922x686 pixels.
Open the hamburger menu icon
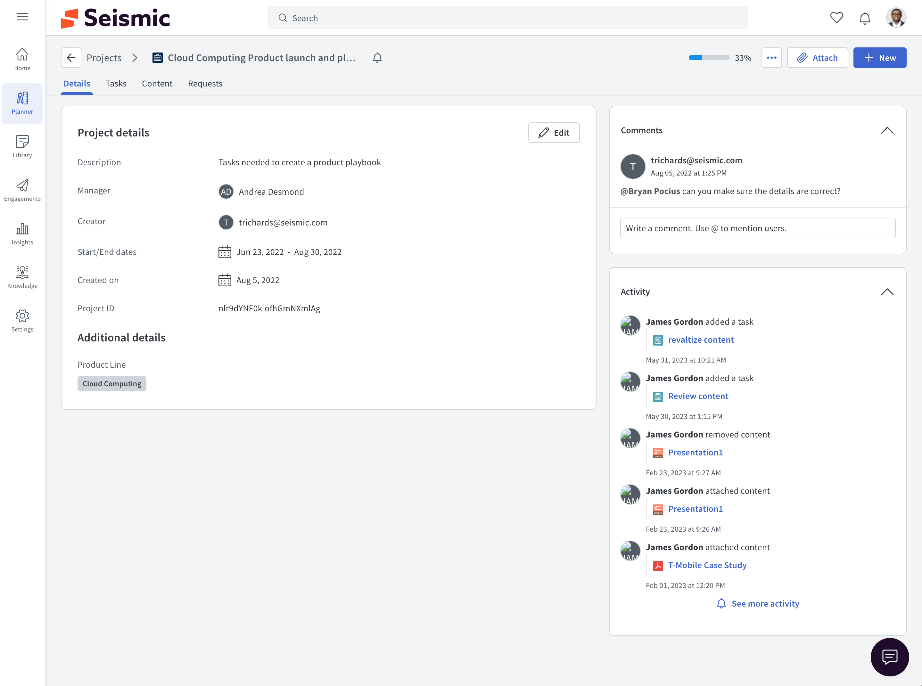(x=22, y=17)
